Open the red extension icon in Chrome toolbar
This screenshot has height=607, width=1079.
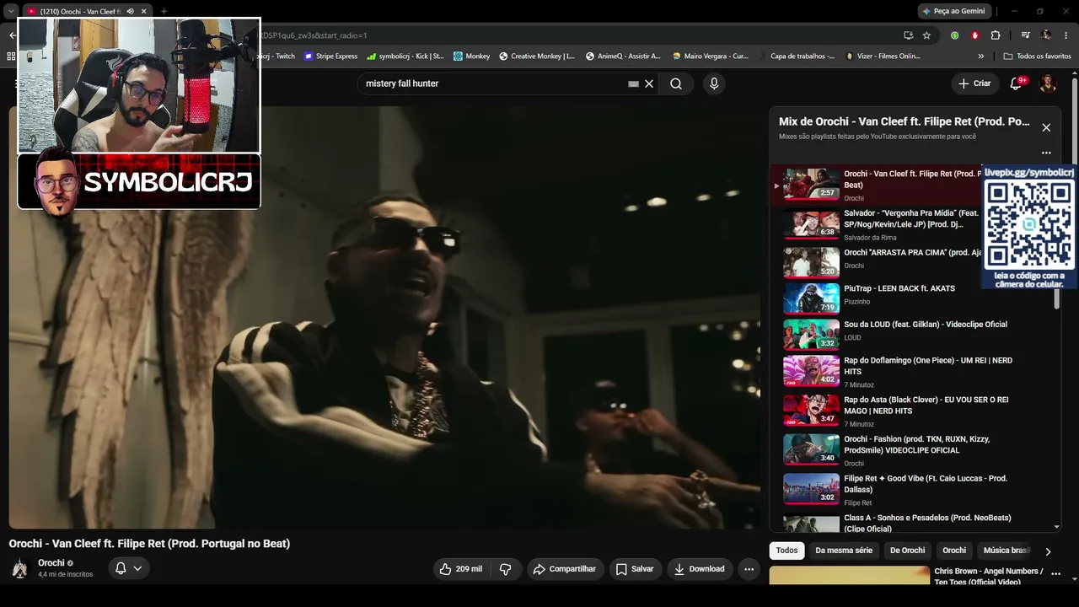click(x=975, y=35)
